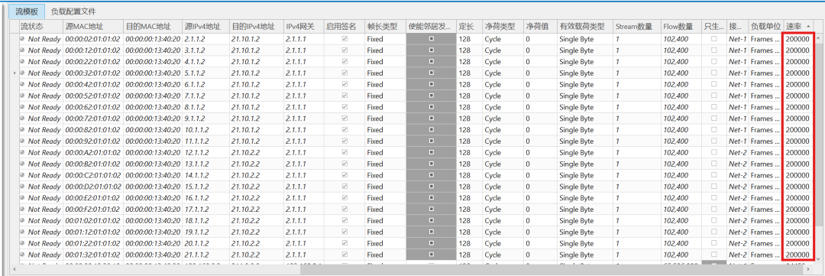The height and width of the screenshot is (276, 825).
Task: Uncheck 启用签名 for source IP 18.1.1.2 row
Action: [345, 221]
